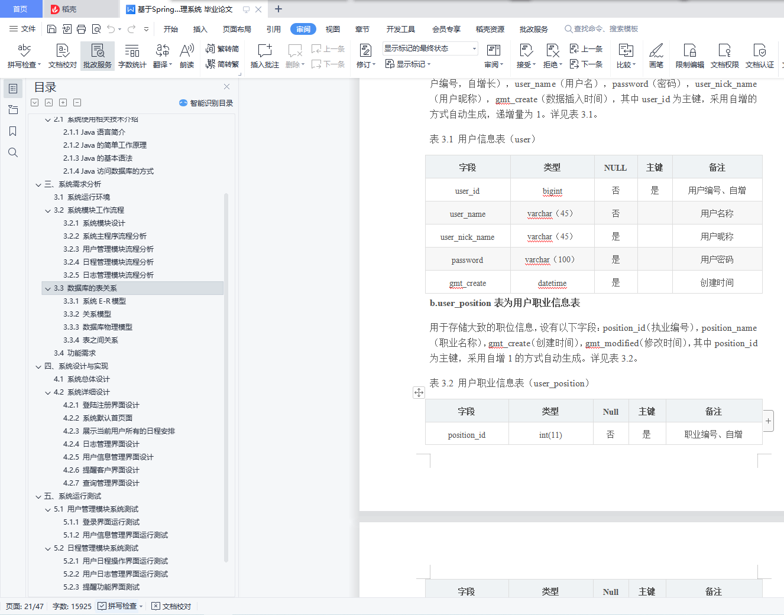Open the 审阅 review pane button in the ribbon

click(x=494, y=56)
